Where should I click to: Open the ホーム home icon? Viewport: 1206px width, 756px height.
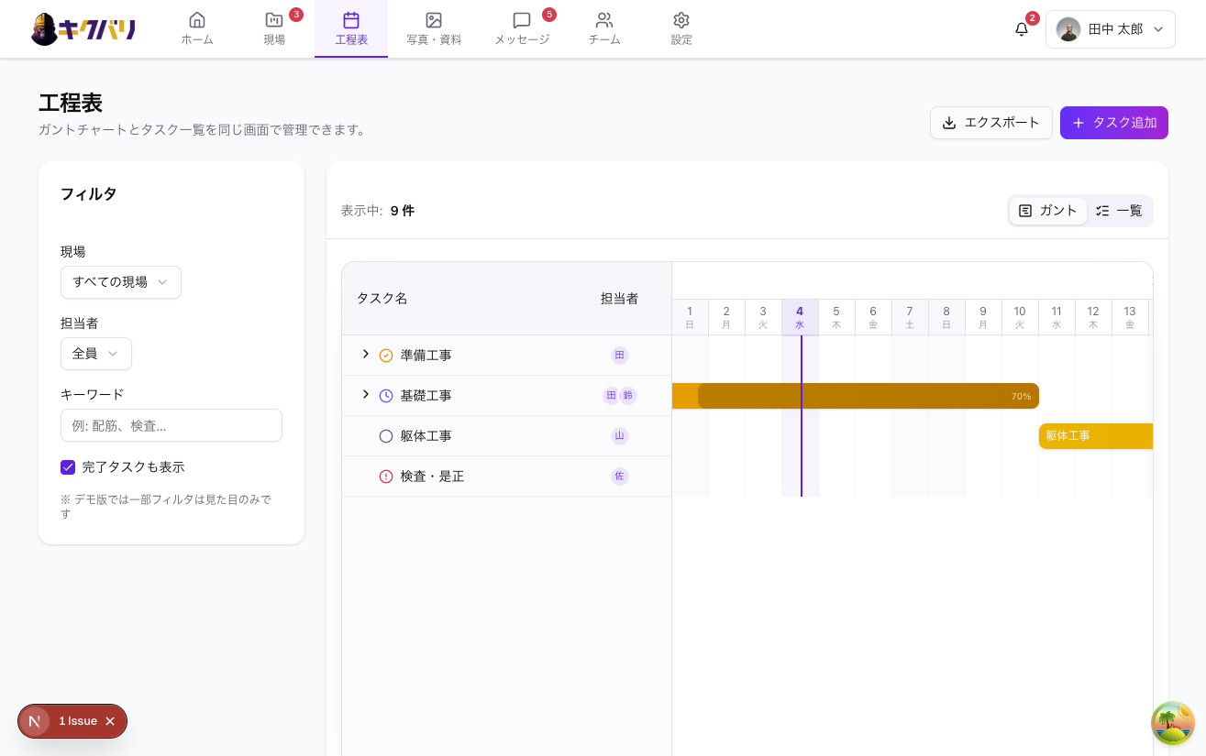click(197, 20)
